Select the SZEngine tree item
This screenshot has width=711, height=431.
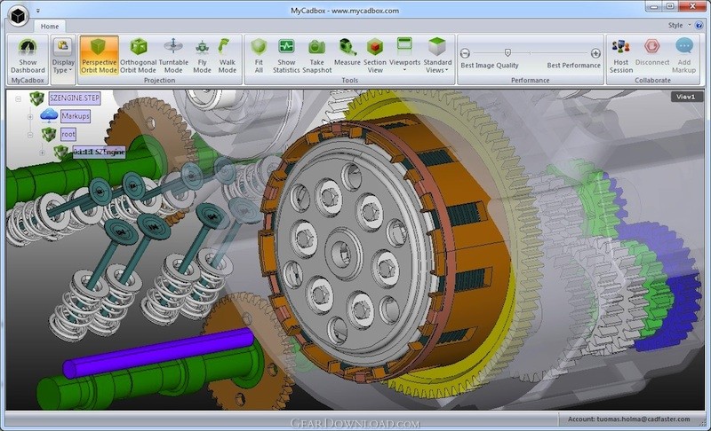pos(99,152)
